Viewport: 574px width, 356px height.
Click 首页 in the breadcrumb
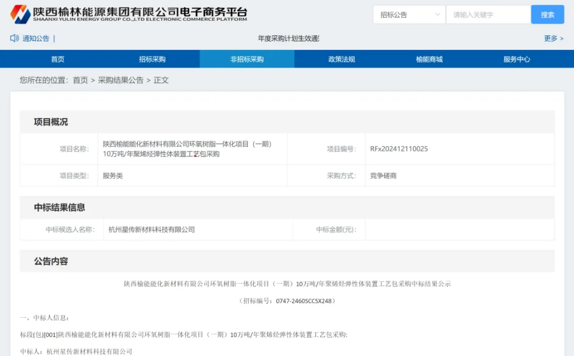click(81, 80)
